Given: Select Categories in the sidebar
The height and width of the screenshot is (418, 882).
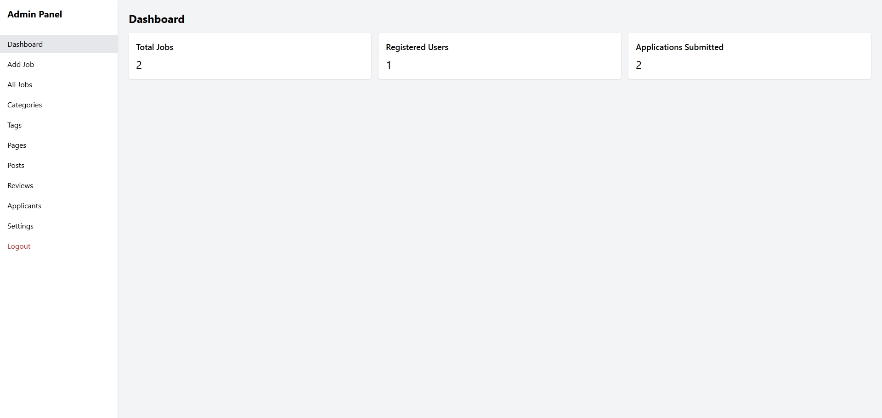Looking at the screenshot, I should [25, 105].
